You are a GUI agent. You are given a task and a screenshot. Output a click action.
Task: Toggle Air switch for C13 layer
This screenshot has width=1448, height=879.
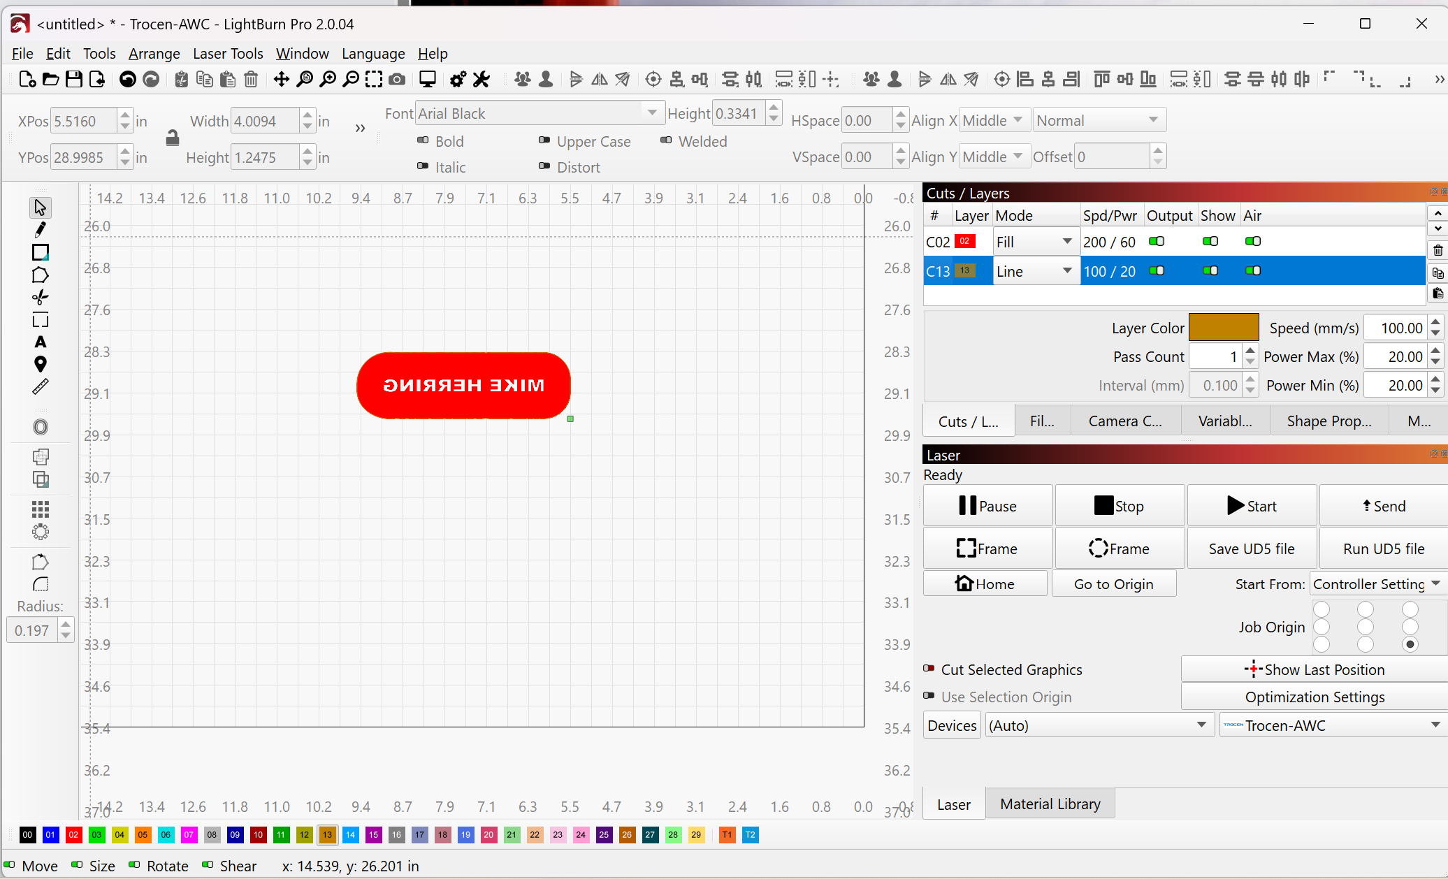pos(1253,271)
